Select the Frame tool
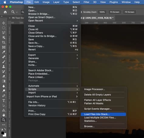 [4, 47]
